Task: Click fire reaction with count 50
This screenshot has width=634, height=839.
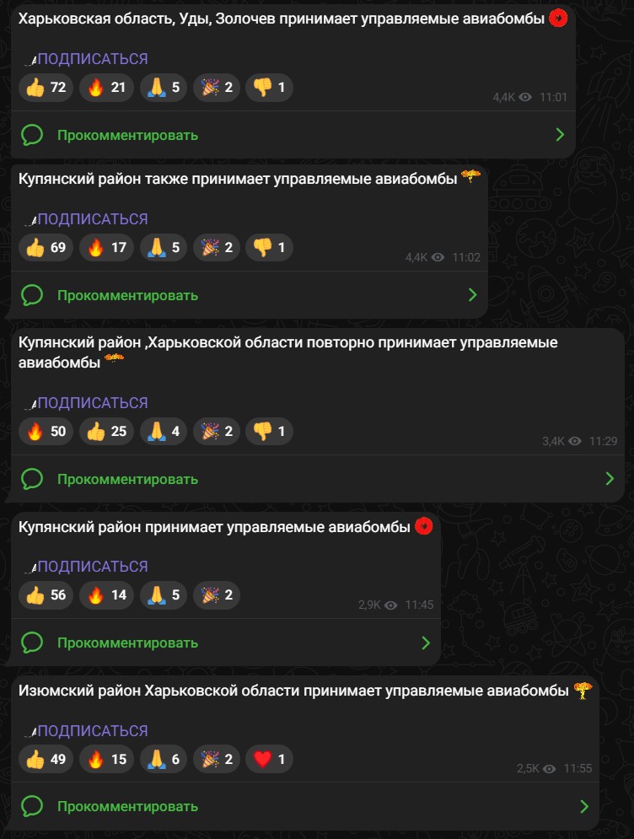Action: point(46,431)
